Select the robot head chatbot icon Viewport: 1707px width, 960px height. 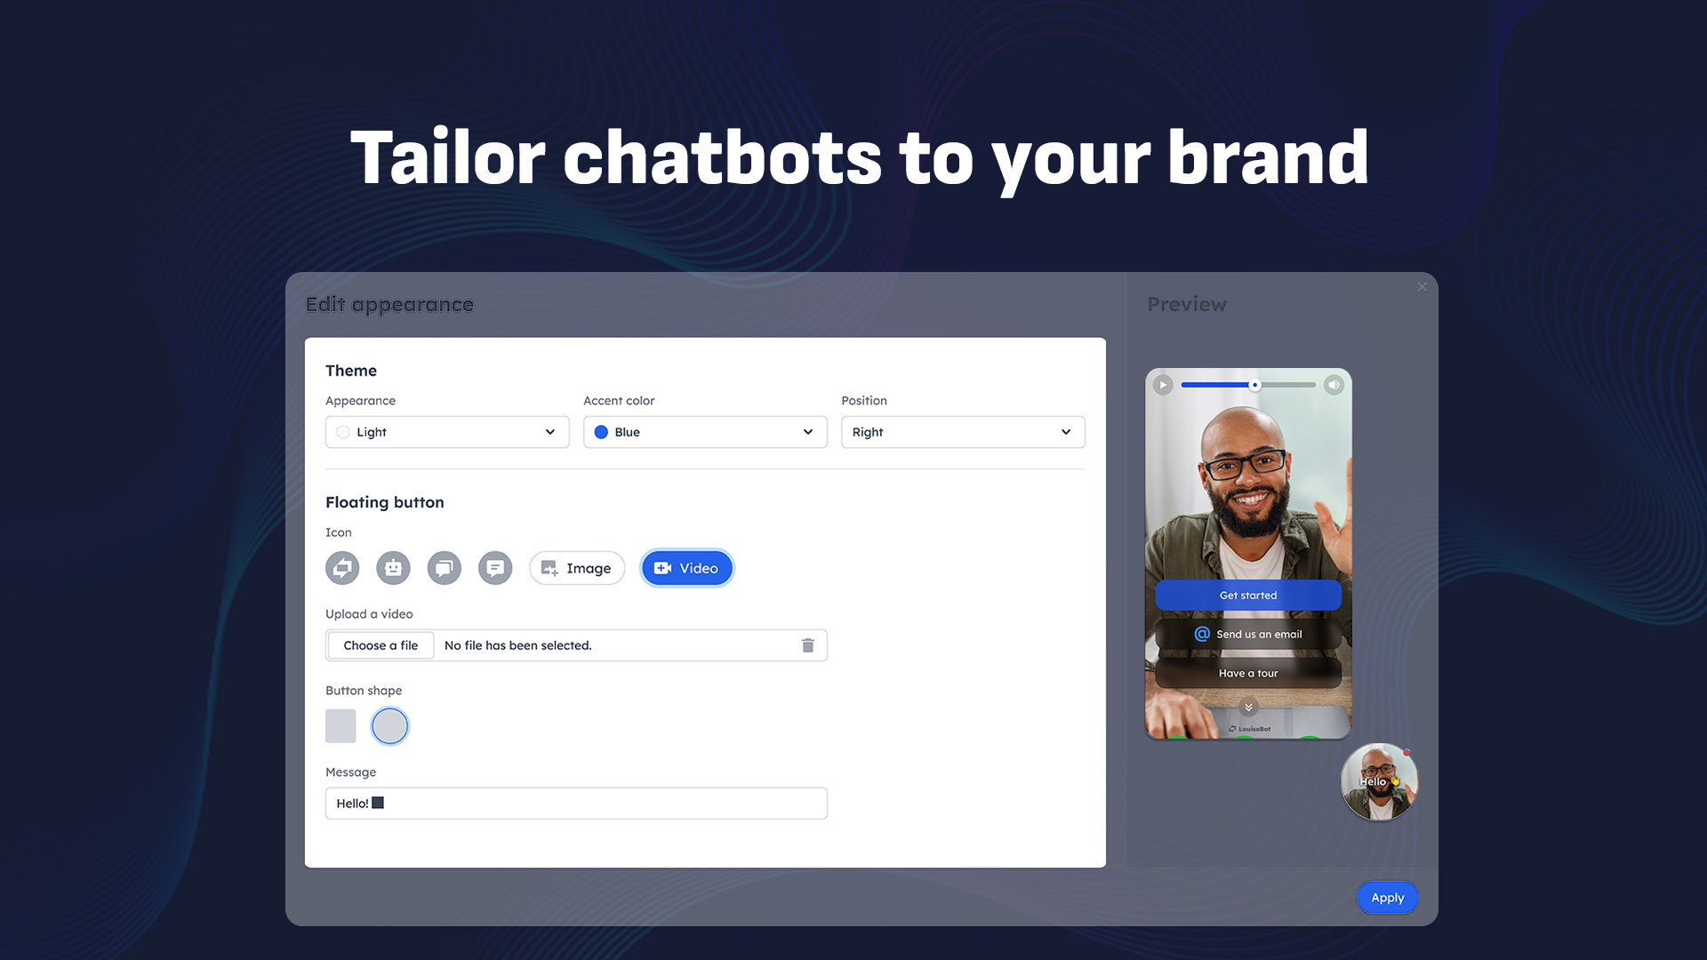[393, 567]
